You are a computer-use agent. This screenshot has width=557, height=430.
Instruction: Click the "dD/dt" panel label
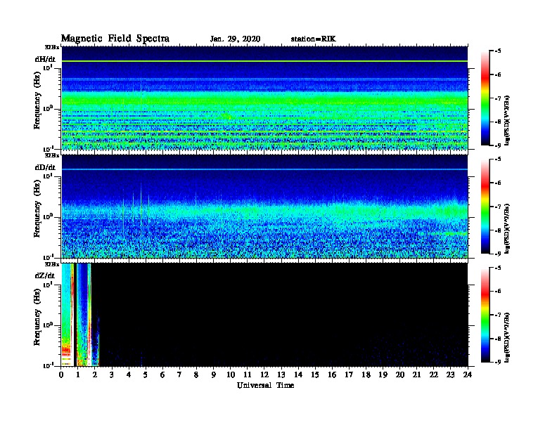coord(45,167)
